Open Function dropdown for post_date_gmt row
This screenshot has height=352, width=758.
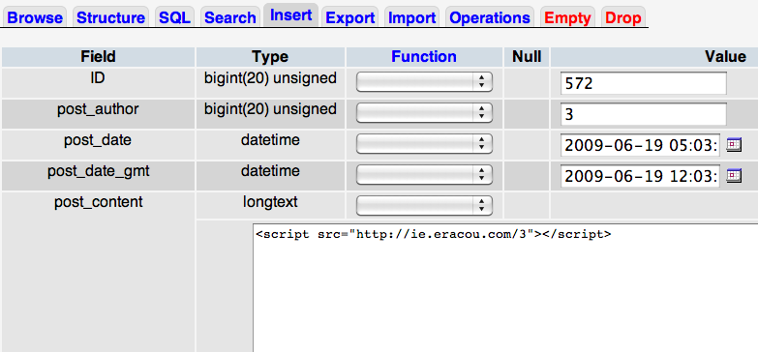point(424,175)
